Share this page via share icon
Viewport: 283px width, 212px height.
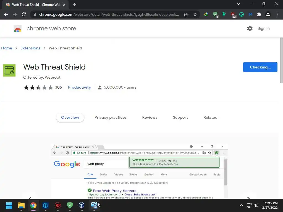click(186, 14)
